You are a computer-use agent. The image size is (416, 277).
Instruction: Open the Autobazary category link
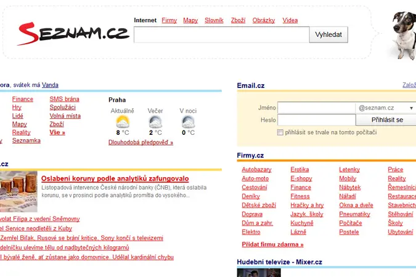[256, 169]
